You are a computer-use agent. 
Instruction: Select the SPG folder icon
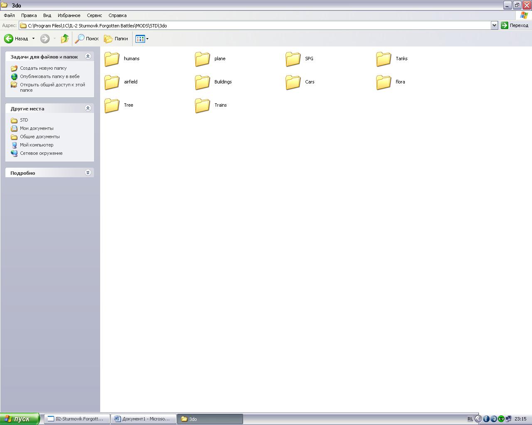[x=293, y=59]
